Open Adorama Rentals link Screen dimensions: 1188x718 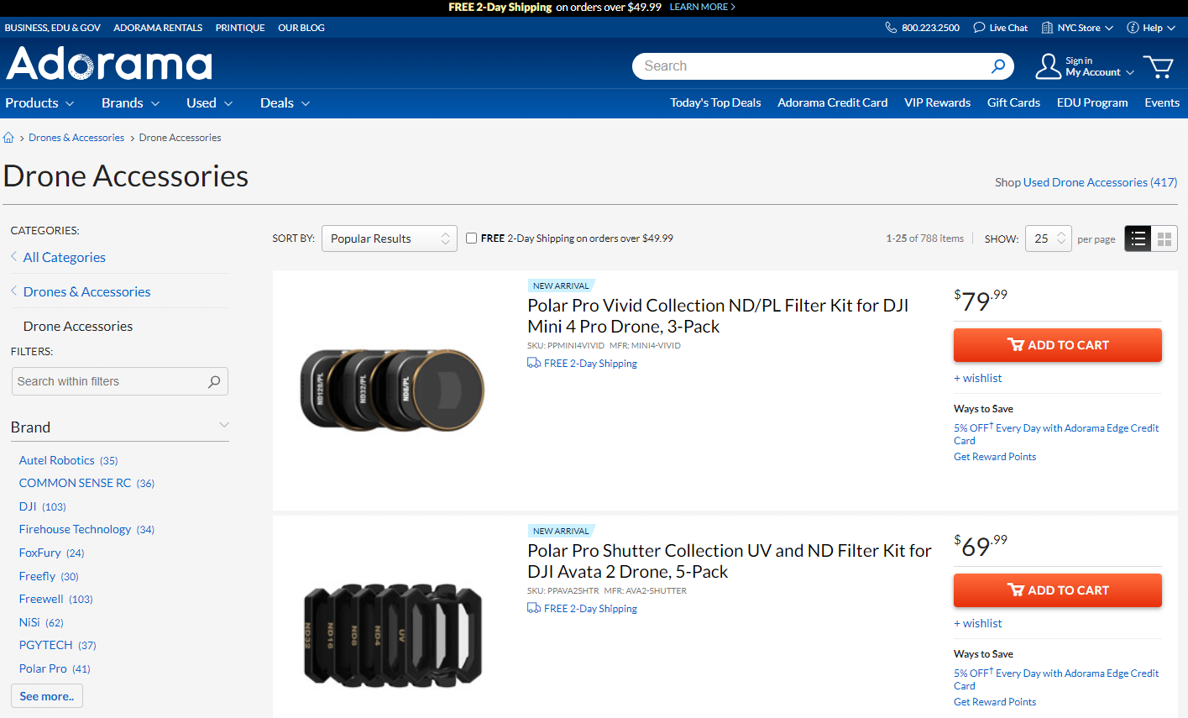[x=158, y=28]
